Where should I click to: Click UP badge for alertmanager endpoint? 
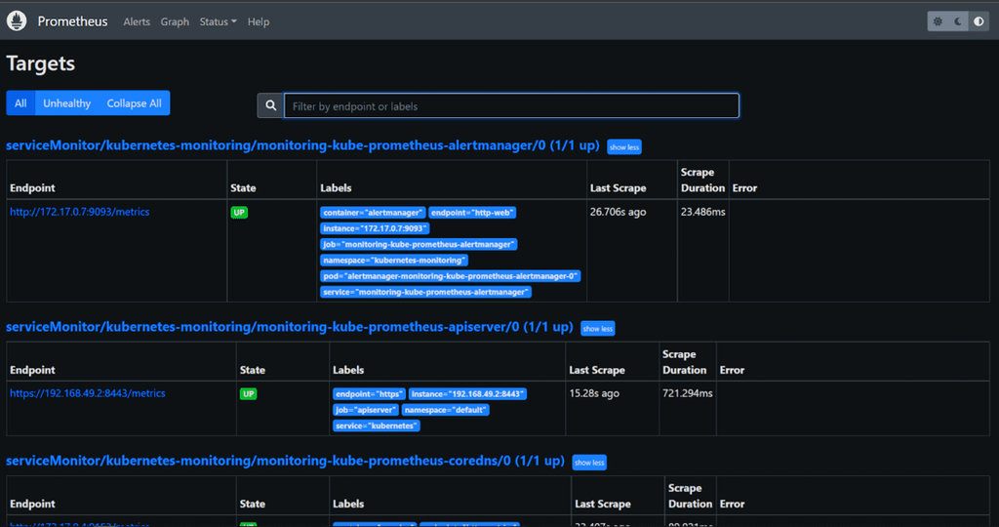(x=239, y=212)
